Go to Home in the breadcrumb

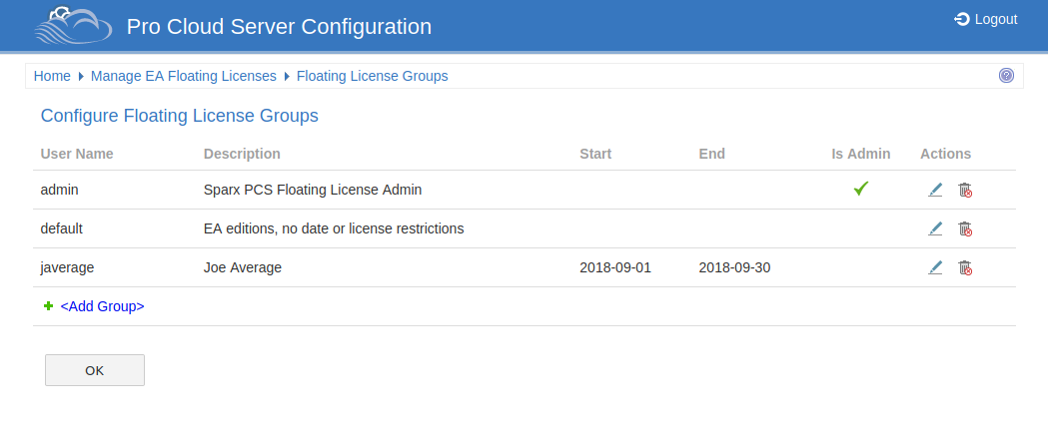52,76
